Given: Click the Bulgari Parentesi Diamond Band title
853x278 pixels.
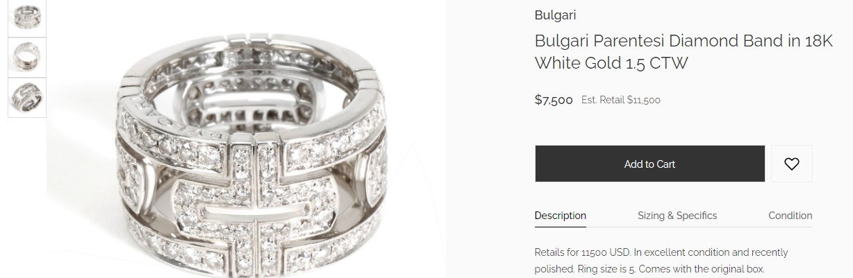Looking at the screenshot, I should (684, 52).
